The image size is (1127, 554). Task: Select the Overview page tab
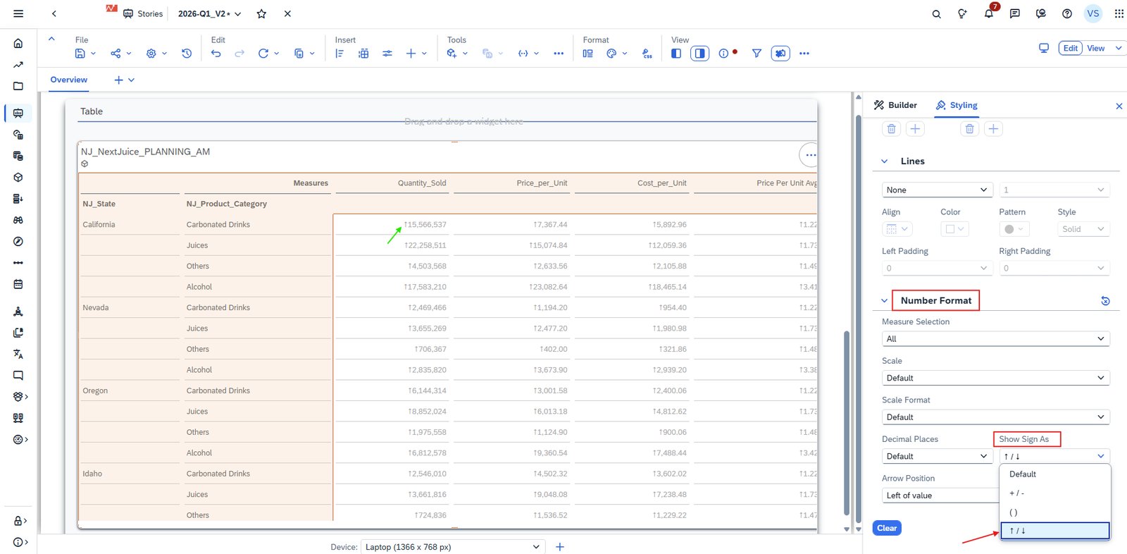click(x=69, y=80)
